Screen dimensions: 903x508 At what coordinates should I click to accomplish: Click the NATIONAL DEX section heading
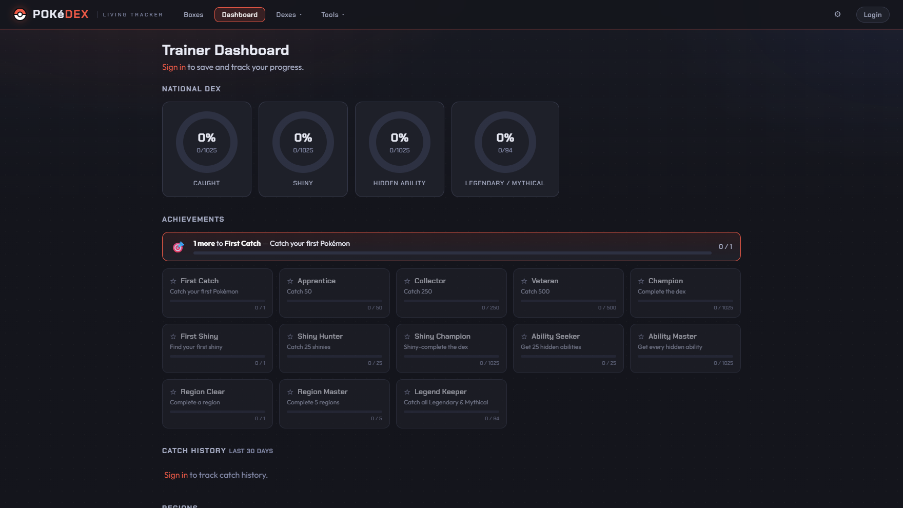tap(191, 89)
